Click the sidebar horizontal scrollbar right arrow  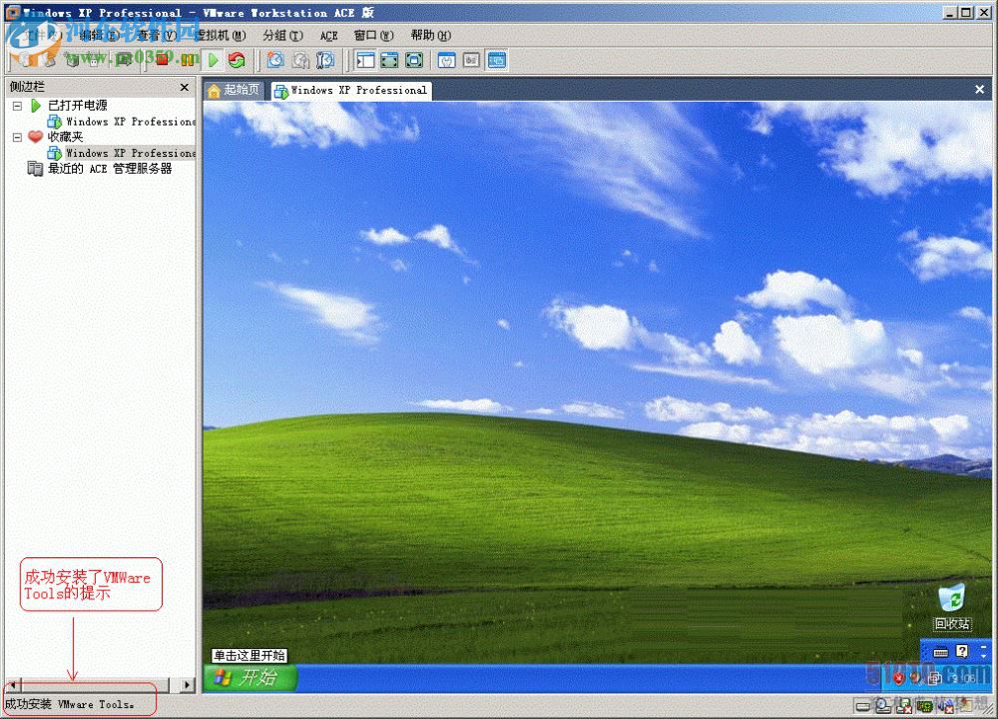(187, 684)
